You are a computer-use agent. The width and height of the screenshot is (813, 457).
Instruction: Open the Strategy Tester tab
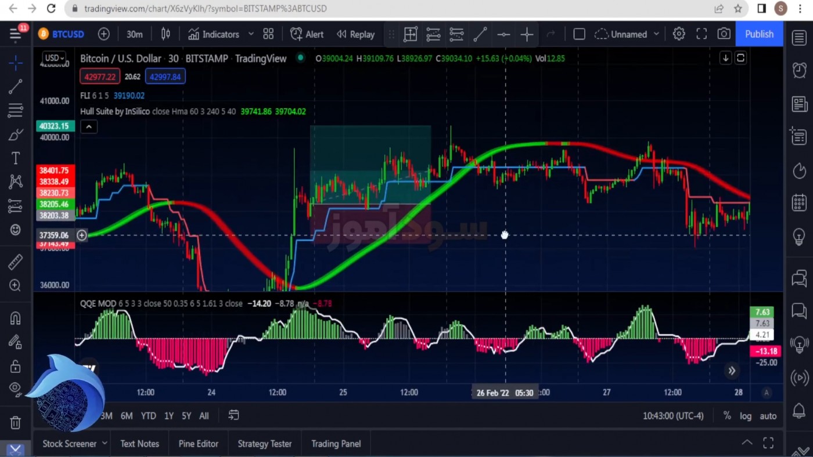(265, 444)
